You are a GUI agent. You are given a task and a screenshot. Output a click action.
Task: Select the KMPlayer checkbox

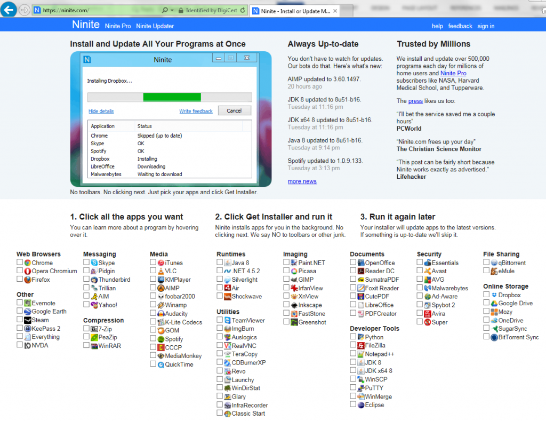point(153,279)
